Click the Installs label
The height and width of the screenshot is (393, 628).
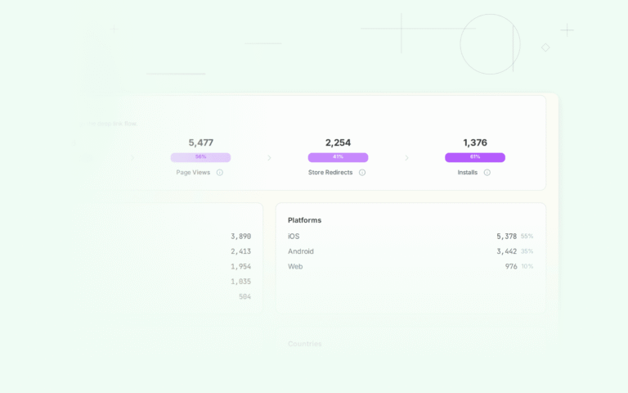468,173
